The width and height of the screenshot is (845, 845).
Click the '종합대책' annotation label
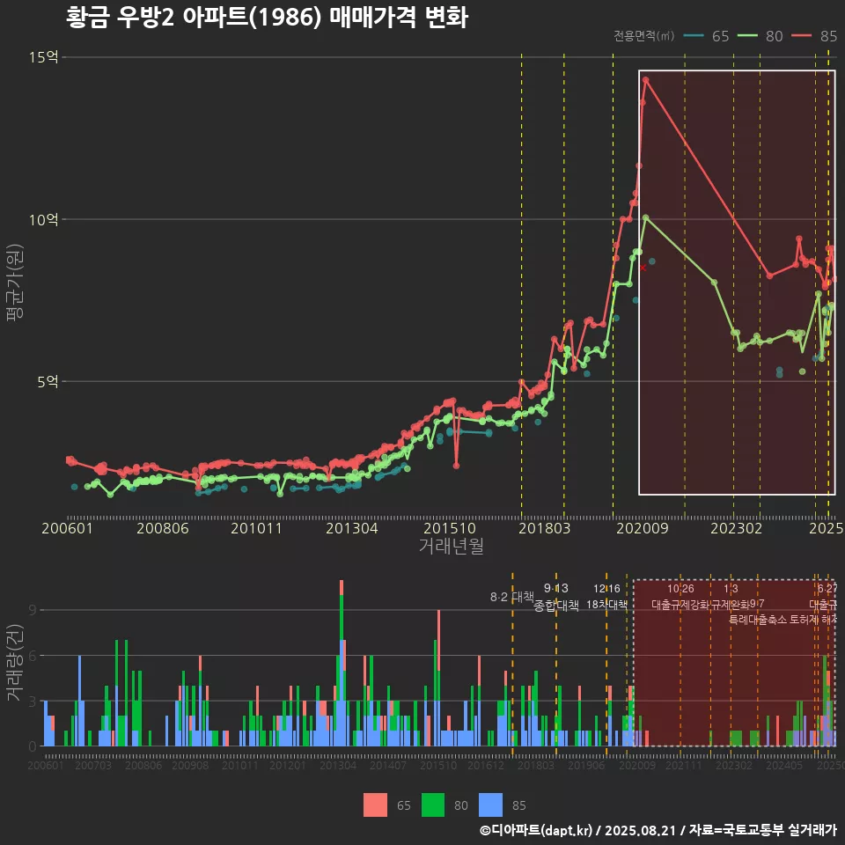click(556, 606)
